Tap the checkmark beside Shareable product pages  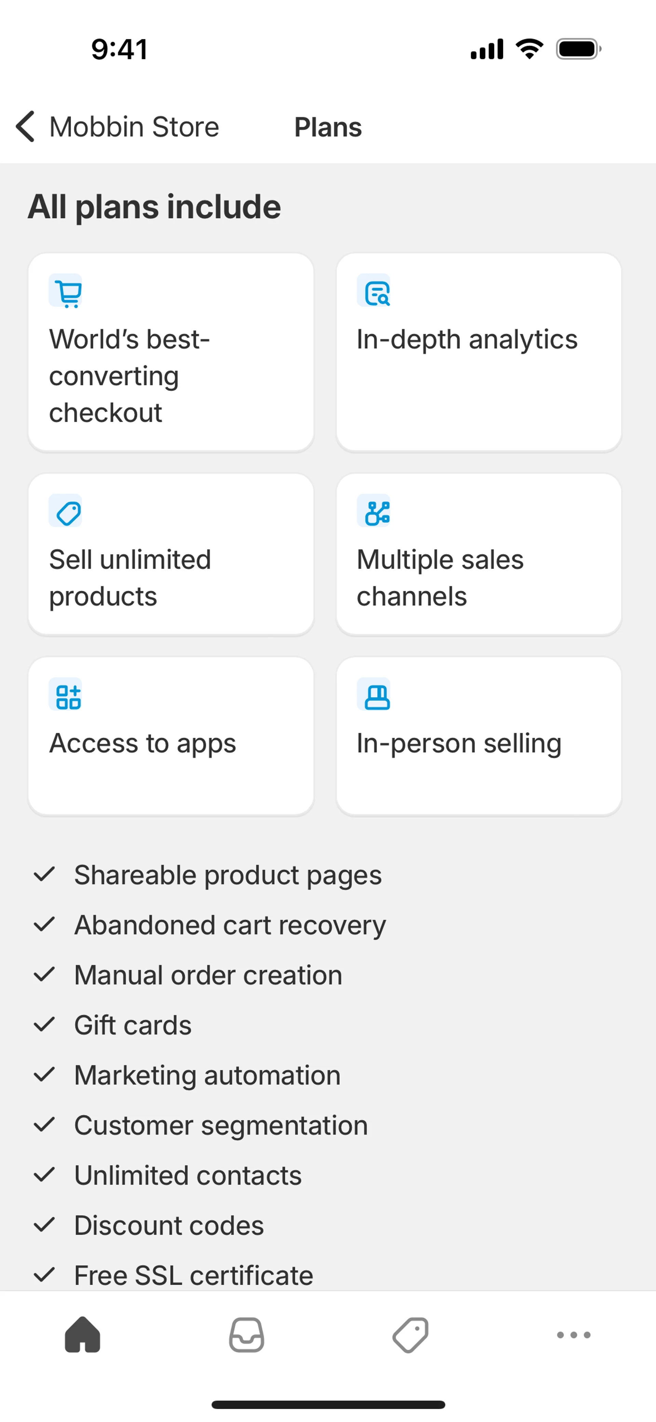(x=44, y=874)
